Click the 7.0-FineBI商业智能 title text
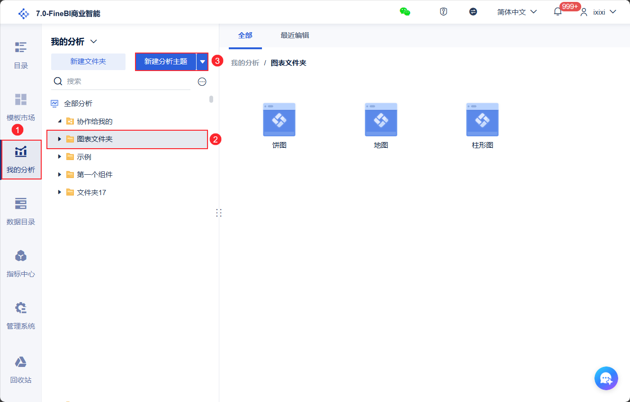The height and width of the screenshot is (402, 630). [68, 14]
